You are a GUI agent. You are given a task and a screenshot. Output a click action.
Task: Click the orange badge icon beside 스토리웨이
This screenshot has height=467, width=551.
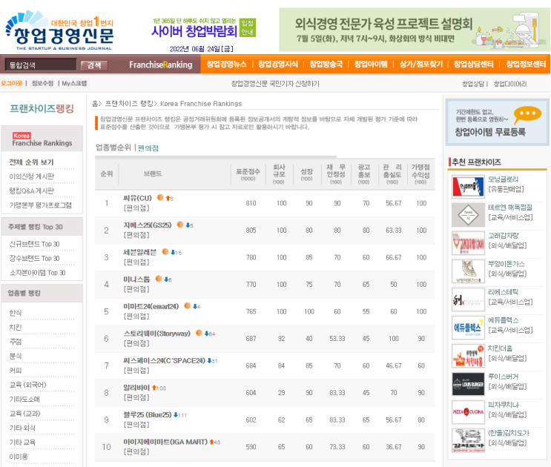[x=199, y=333]
